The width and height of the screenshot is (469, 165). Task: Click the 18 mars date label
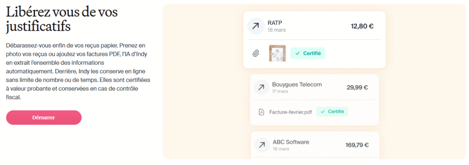[277, 30]
